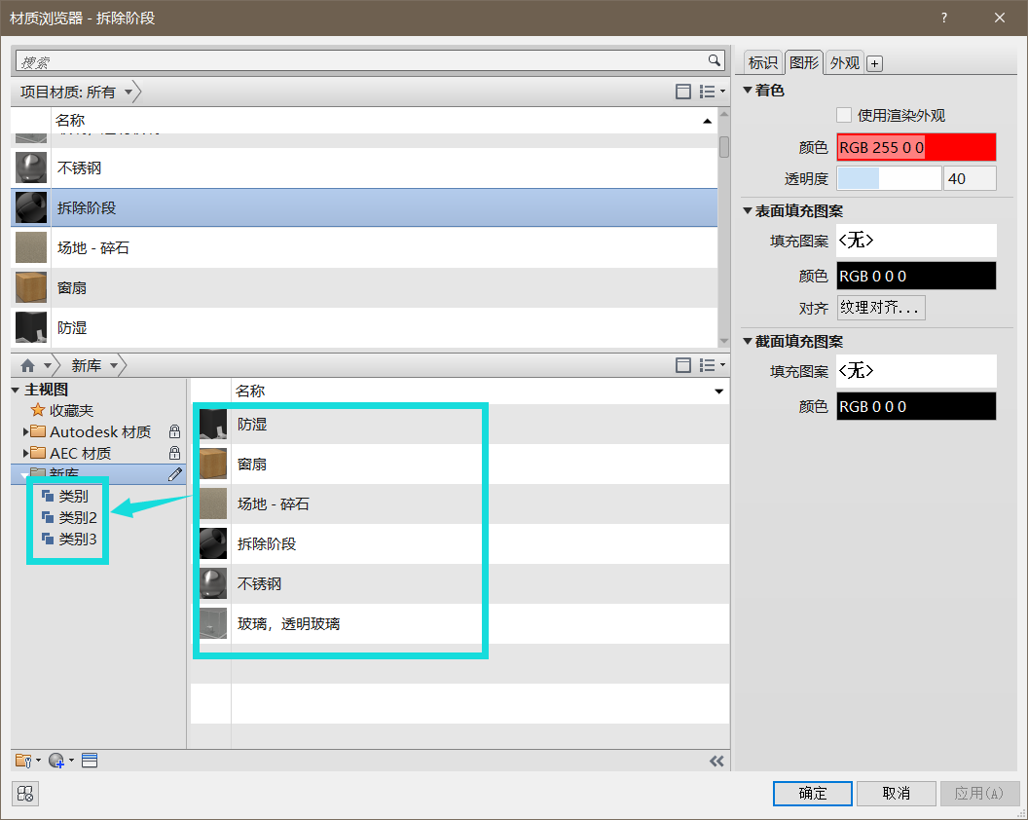Select 窗扇 in project materials list
The width and height of the screenshot is (1028, 820).
[x=364, y=288]
